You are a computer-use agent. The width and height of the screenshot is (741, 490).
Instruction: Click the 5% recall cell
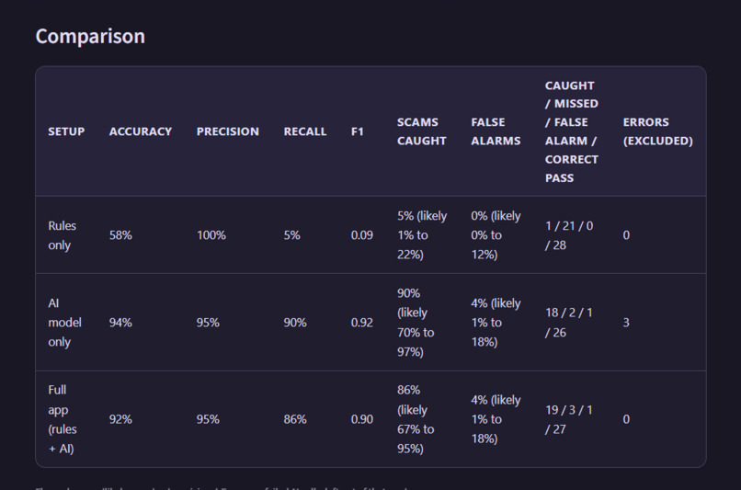tap(291, 235)
